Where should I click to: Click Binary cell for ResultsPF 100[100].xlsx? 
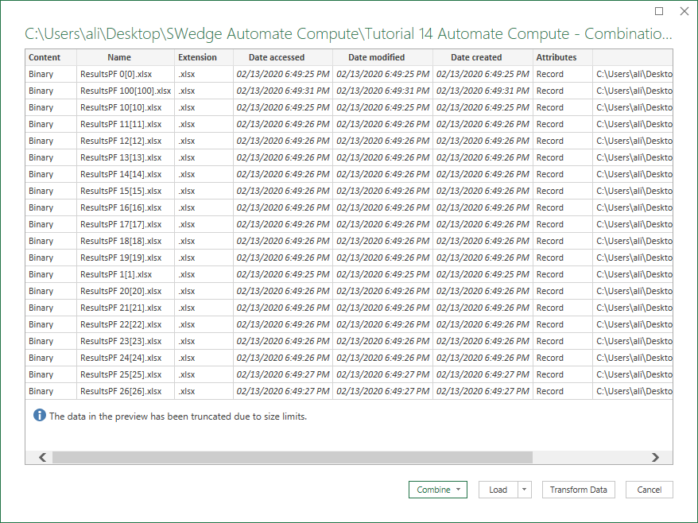tap(41, 91)
